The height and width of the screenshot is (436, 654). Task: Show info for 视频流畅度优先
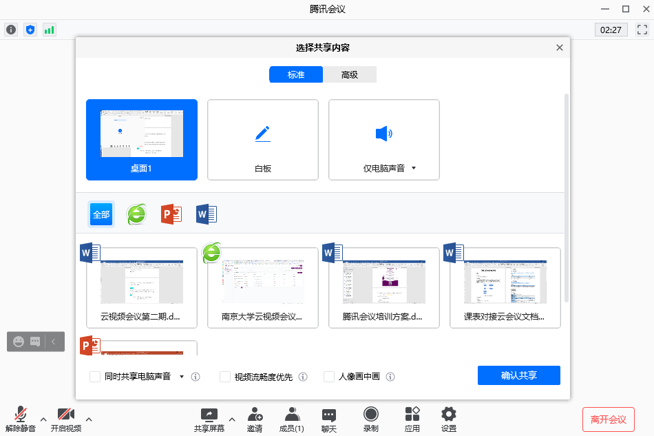(303, 377)
